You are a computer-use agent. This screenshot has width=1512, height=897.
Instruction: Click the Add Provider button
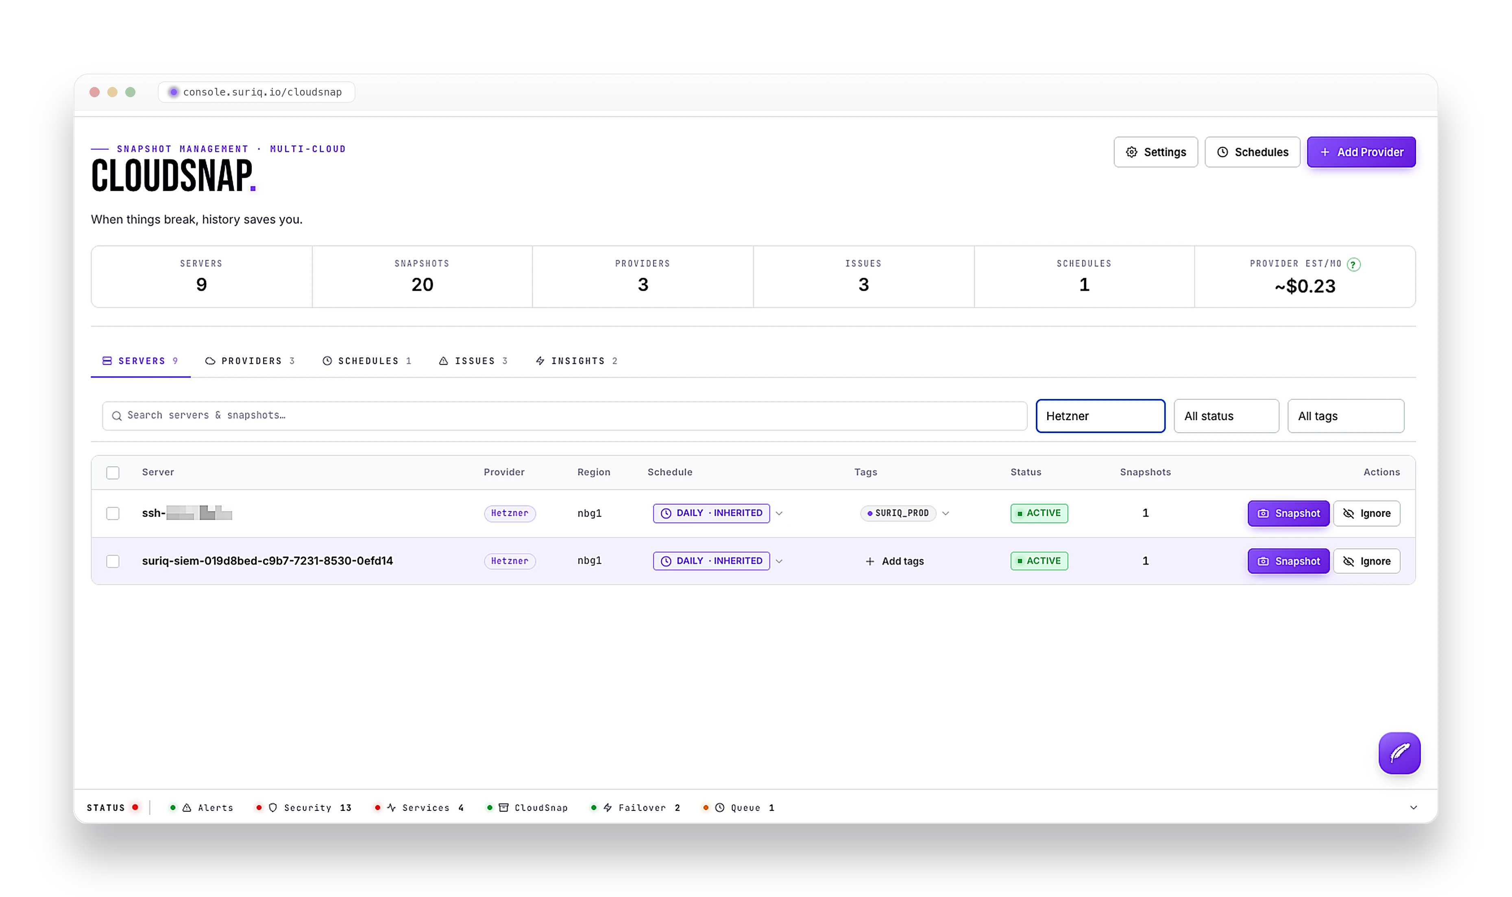tap(1361, 152)
